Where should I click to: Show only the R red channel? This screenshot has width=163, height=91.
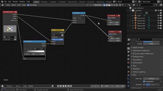coord(112,5)
